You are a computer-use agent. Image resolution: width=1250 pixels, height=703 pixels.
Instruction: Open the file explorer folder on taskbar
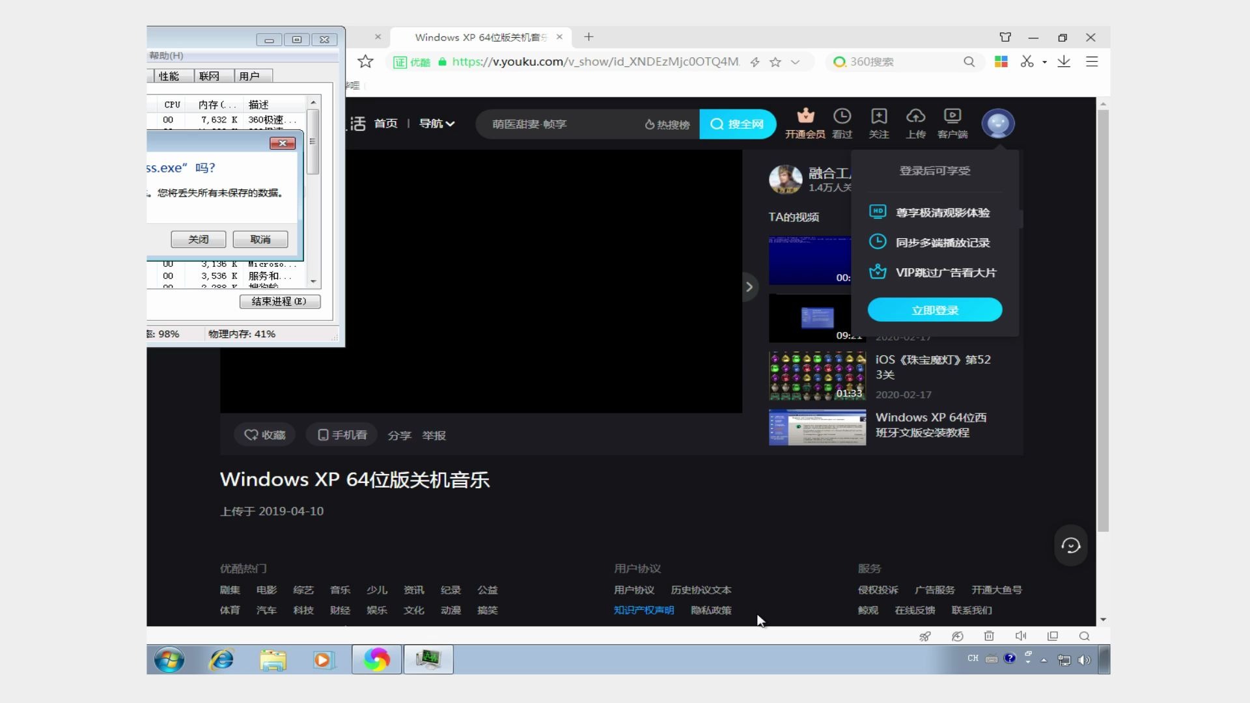click(x=273, y=660)
